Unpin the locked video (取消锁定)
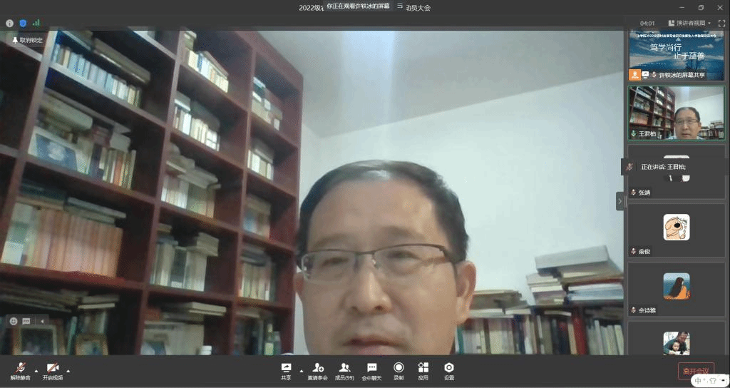The image size is (730, 388). point(27,40)
